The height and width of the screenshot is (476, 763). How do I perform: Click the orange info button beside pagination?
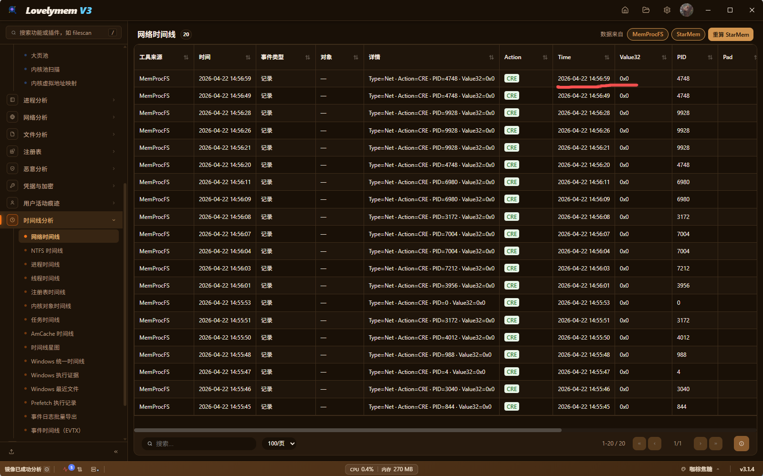point(742,444)
